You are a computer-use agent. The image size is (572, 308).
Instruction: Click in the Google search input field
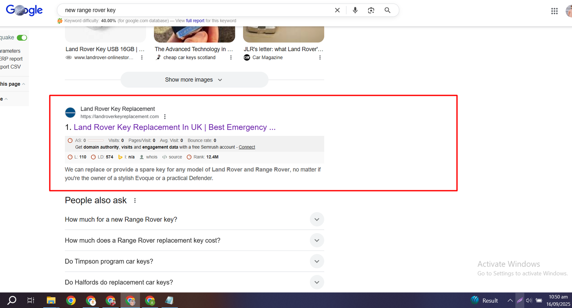click(197, 10)
